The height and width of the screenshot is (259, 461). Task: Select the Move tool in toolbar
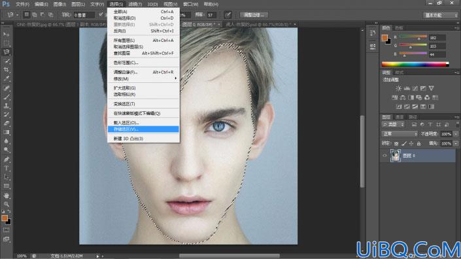coord(6,35)
